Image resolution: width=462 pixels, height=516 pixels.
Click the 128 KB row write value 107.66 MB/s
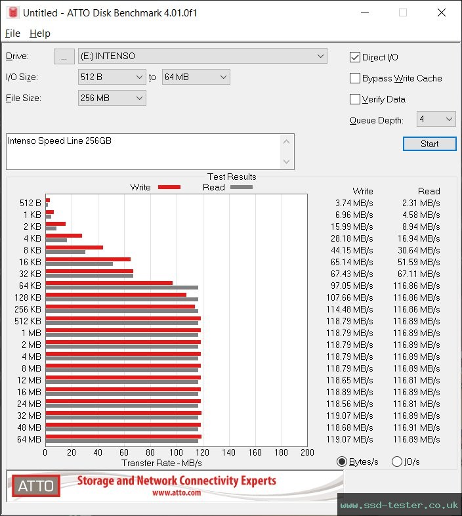pyautogui.click(x=350, y=297)
